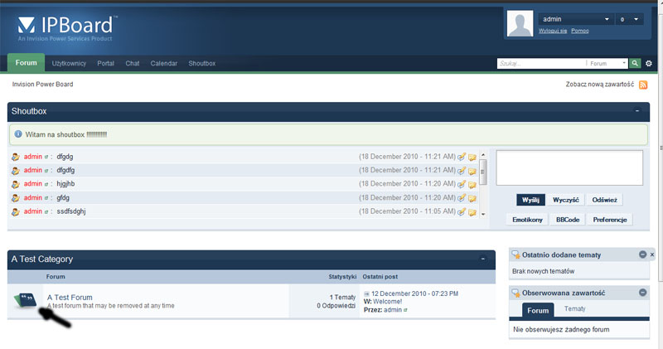Click the admin user avatar picture

click(520, 25)
